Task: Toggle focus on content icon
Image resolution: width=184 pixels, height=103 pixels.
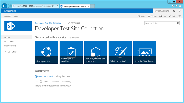Action: pyautogui.click(x=179, y=16)
